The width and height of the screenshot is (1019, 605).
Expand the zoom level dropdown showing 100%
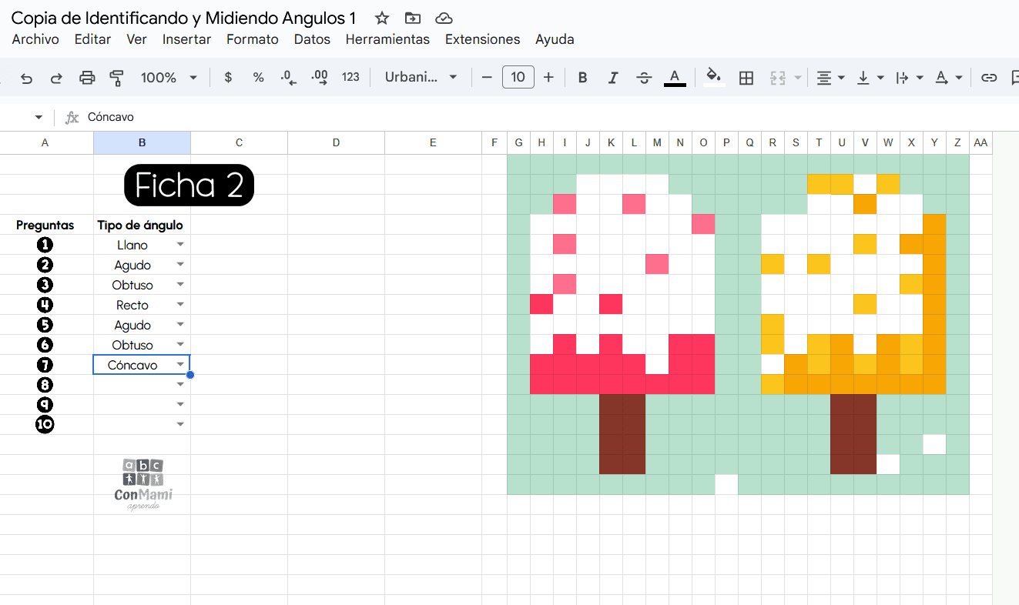[194, 77]
